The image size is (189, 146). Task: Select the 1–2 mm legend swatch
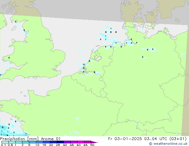point(19,142)
